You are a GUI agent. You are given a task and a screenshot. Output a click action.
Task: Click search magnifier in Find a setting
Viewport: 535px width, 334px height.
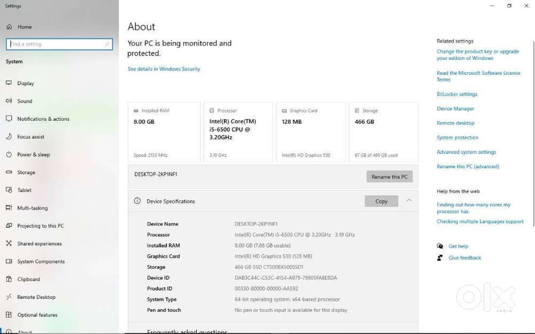[x=108, y=44]
